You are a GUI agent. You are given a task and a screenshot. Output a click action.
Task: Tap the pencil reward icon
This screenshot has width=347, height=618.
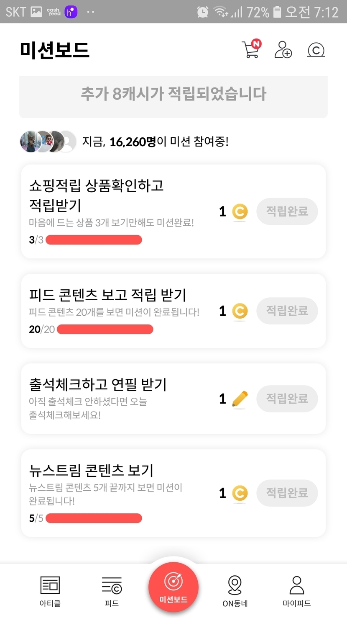coord(240,399)
